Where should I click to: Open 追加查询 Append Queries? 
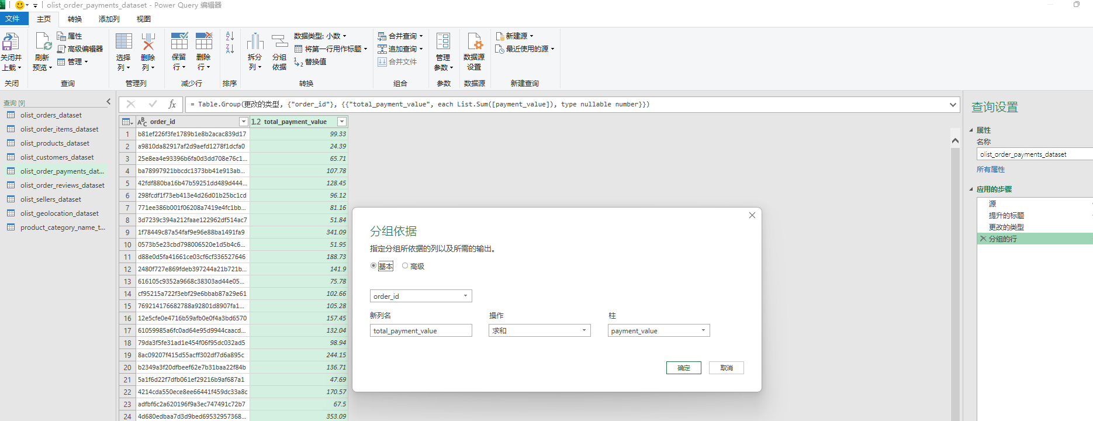[400, 49]
